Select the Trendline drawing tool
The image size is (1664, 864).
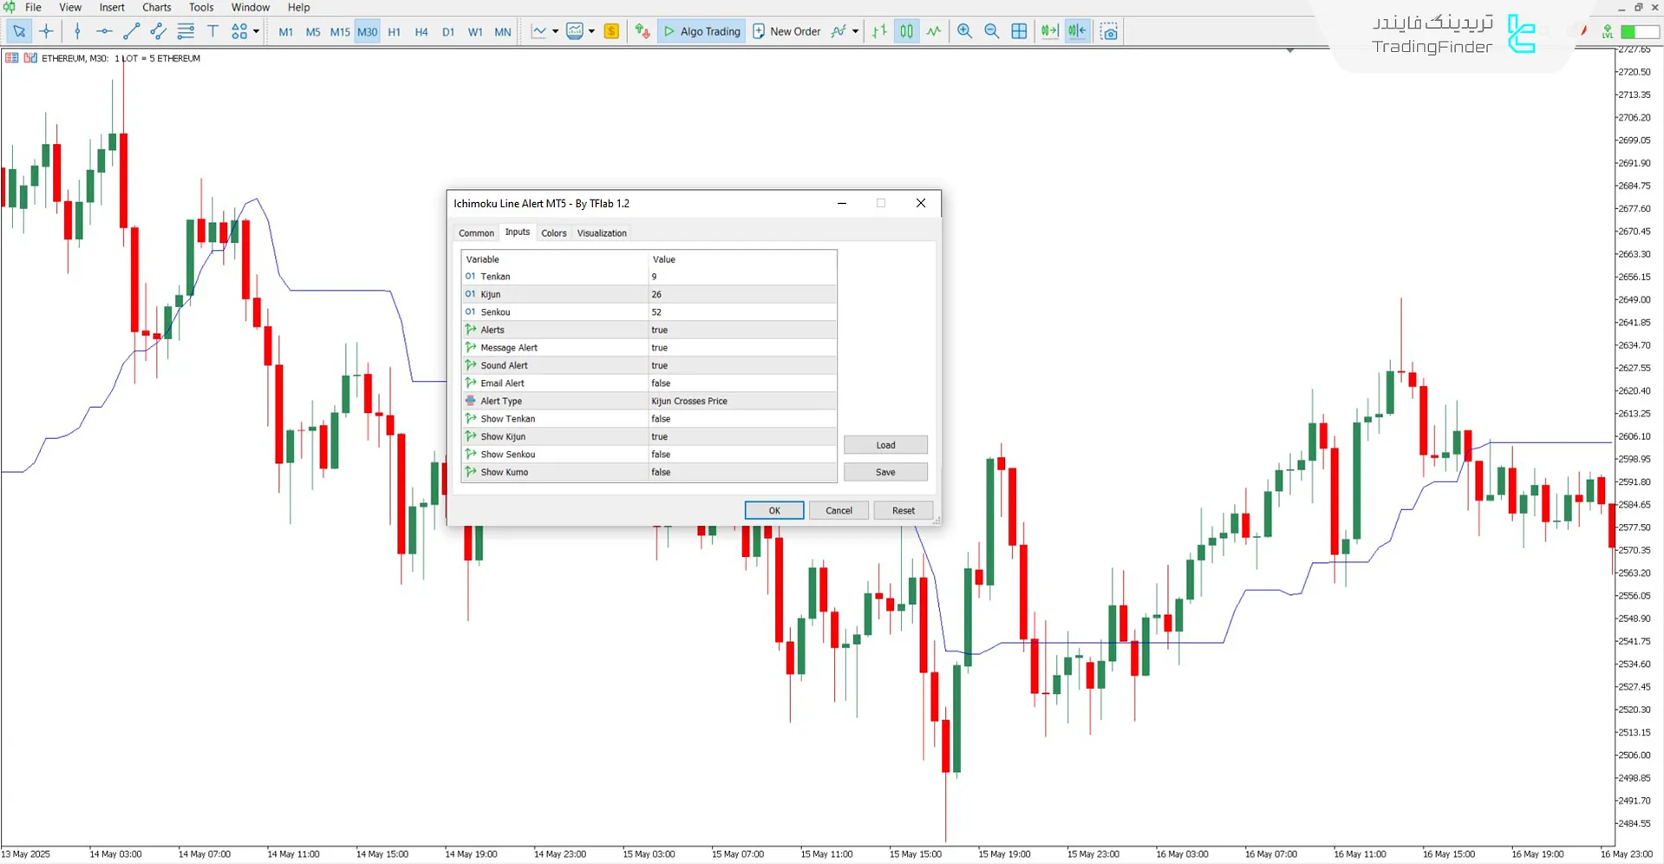click(132, 31)
